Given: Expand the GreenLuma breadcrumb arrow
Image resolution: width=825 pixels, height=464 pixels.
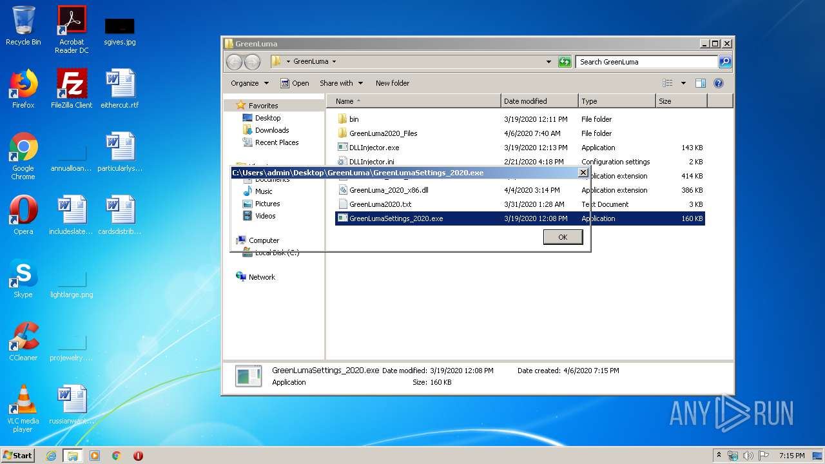Looking at the screenshot, I should coord(334,62).
